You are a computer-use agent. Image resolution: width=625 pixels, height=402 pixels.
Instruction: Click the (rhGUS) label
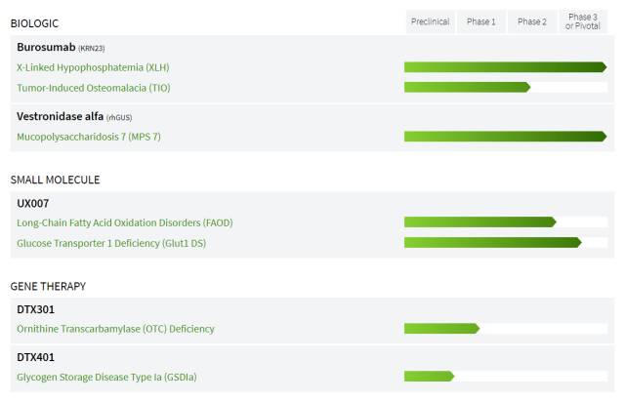119,118
